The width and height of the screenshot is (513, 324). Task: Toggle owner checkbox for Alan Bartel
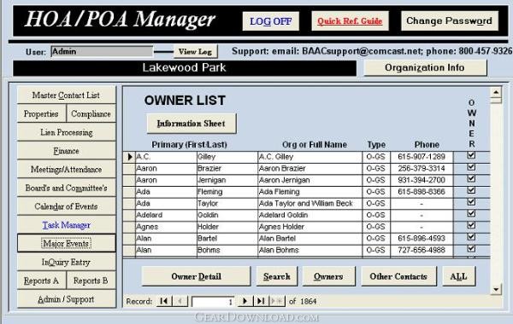tap(471, 237)
